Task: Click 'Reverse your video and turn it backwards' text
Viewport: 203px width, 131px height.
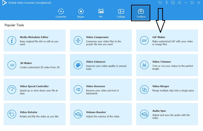Action: [x=102, y=92]
